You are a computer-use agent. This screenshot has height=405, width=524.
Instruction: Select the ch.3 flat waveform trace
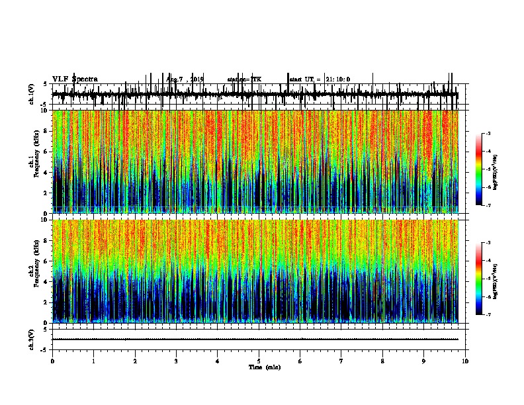[x=255, y=339]
